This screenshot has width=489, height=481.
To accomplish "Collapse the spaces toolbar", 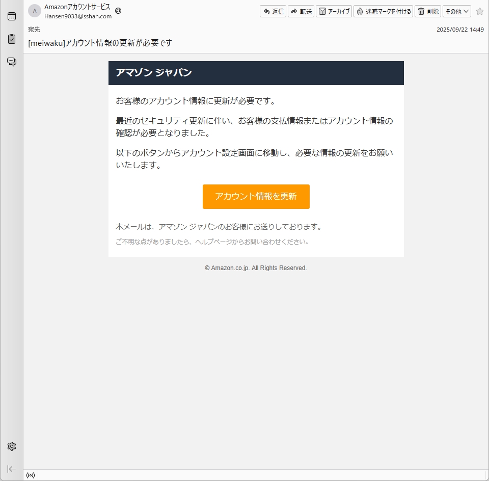I will point(11,469).
